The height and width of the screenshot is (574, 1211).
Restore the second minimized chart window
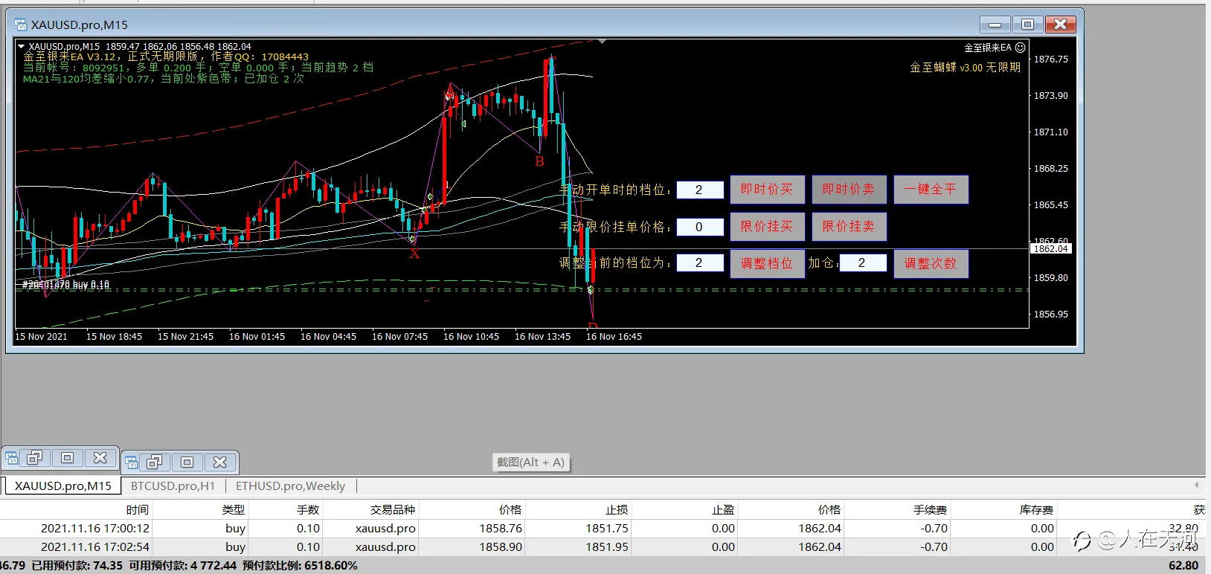(154, 462)
